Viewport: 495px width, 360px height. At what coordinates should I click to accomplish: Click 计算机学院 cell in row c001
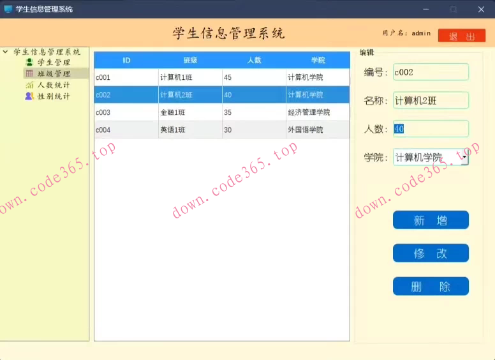coord(318,77)
